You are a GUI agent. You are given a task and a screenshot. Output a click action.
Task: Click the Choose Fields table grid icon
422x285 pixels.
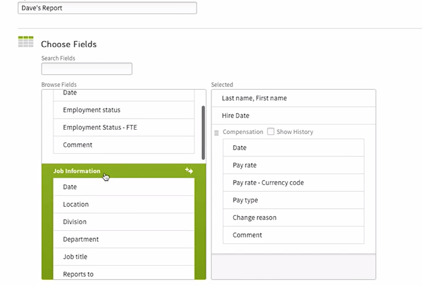[x=26, y=42]
